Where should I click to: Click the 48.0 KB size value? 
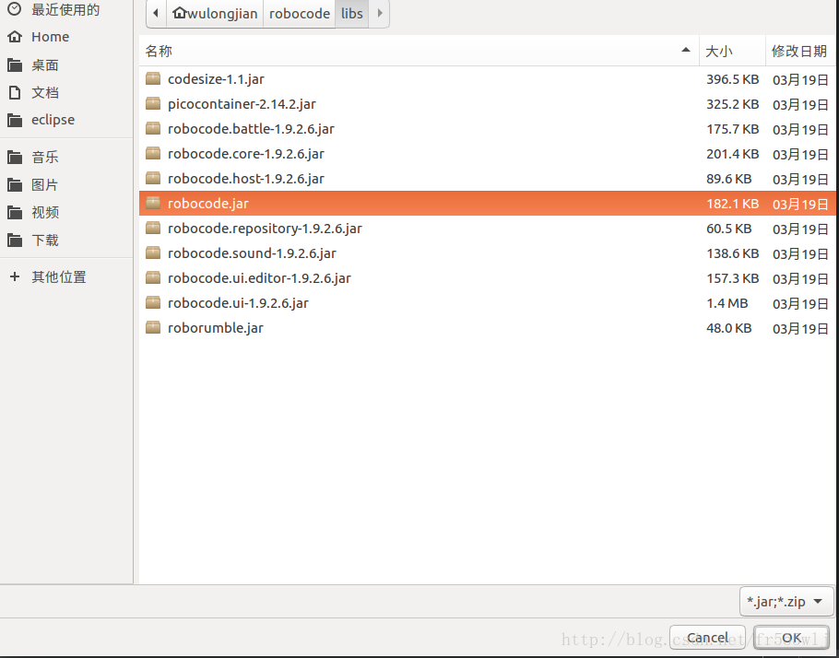[x=728, y=328]
